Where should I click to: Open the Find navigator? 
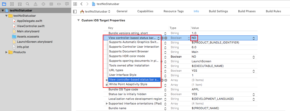coord(28,4)
